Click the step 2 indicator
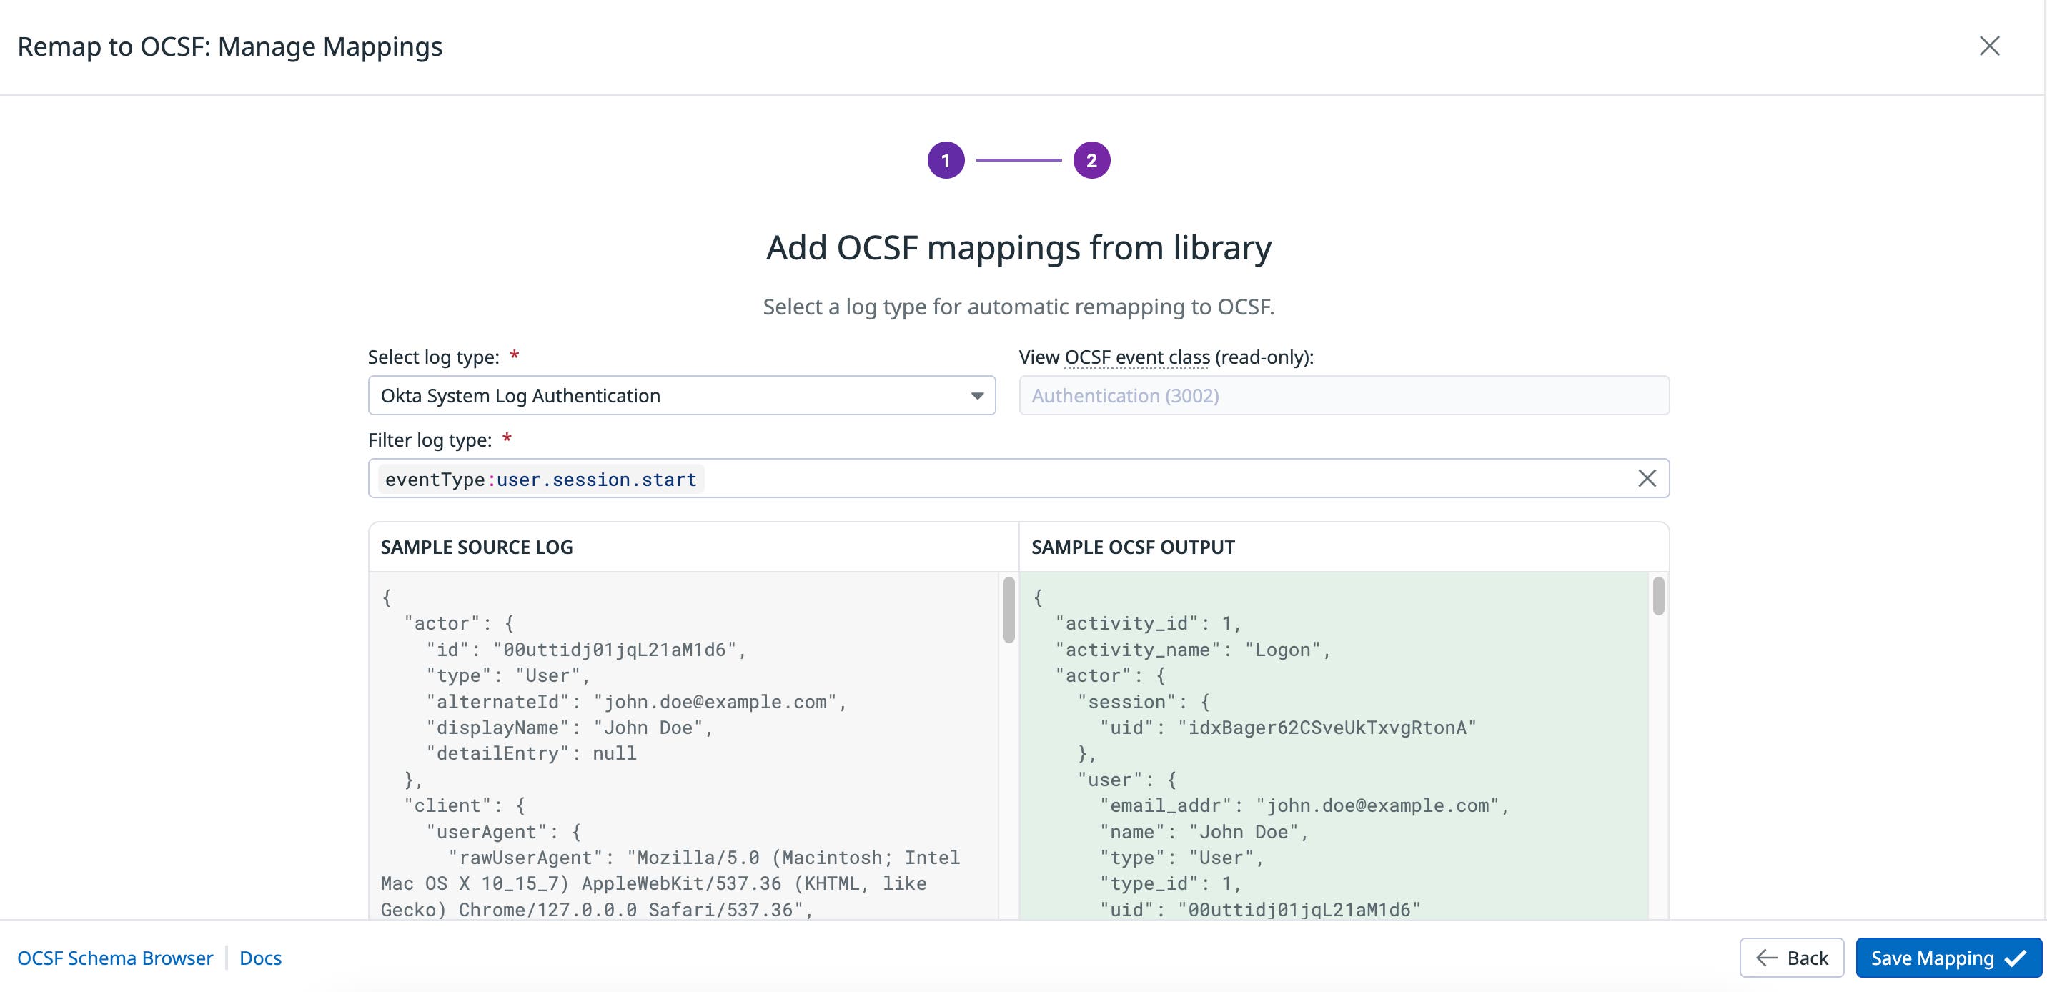 (1092, 159)
